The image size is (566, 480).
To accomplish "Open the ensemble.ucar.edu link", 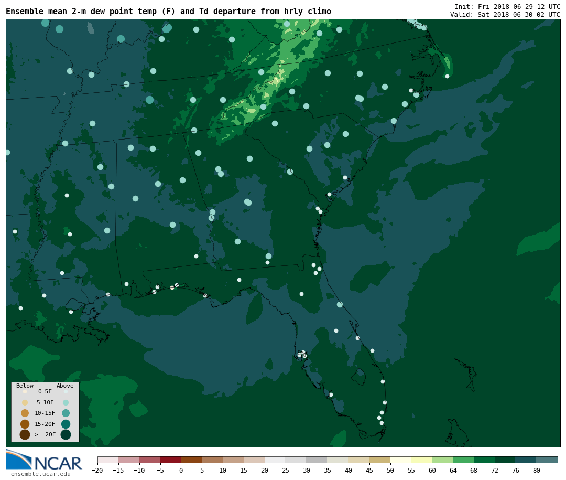I will tap(40, 474).
